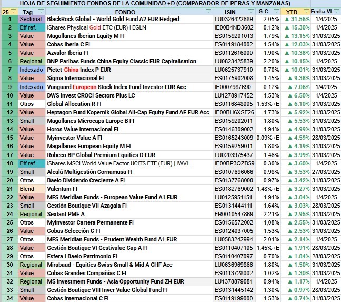Viewport: 341px width, 302px height.
Task: Select the Blend tag cell
Action: click(32, 189)
